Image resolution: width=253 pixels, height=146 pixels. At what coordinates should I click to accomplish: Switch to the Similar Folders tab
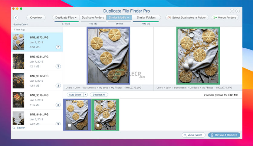tap(146, 17)
